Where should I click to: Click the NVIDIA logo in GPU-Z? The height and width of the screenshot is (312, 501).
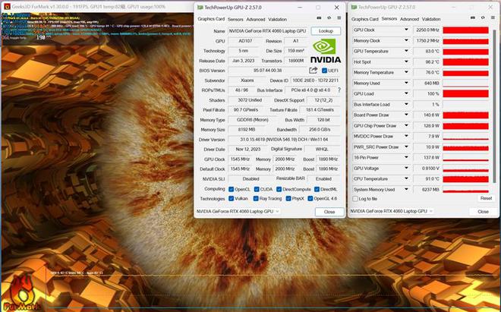[325, 51]
